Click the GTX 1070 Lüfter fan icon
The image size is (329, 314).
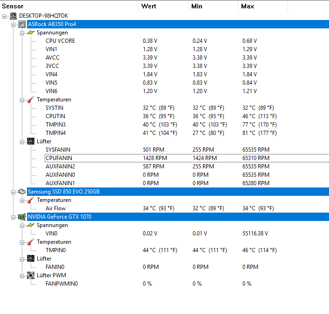click(31, 259)
